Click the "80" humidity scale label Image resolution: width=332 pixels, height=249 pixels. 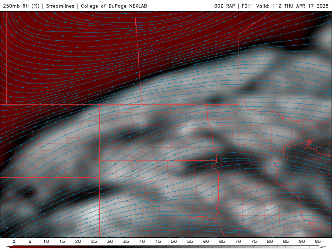point(270,242)
